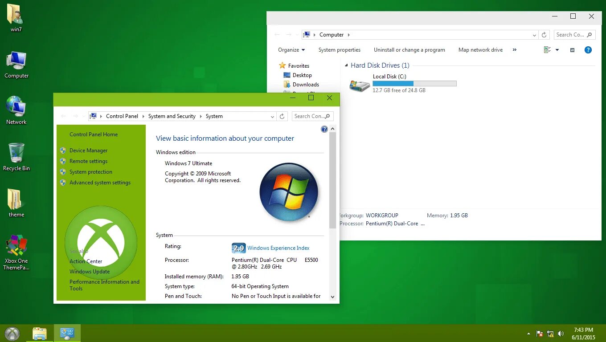Open the Organize dropdown menu

[x=291, y=50]
